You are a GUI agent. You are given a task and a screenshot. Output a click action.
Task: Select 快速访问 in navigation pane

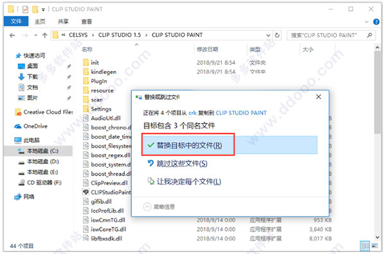(x=30, y=56)
